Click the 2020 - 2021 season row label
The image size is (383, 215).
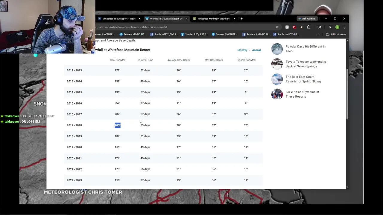74,158
